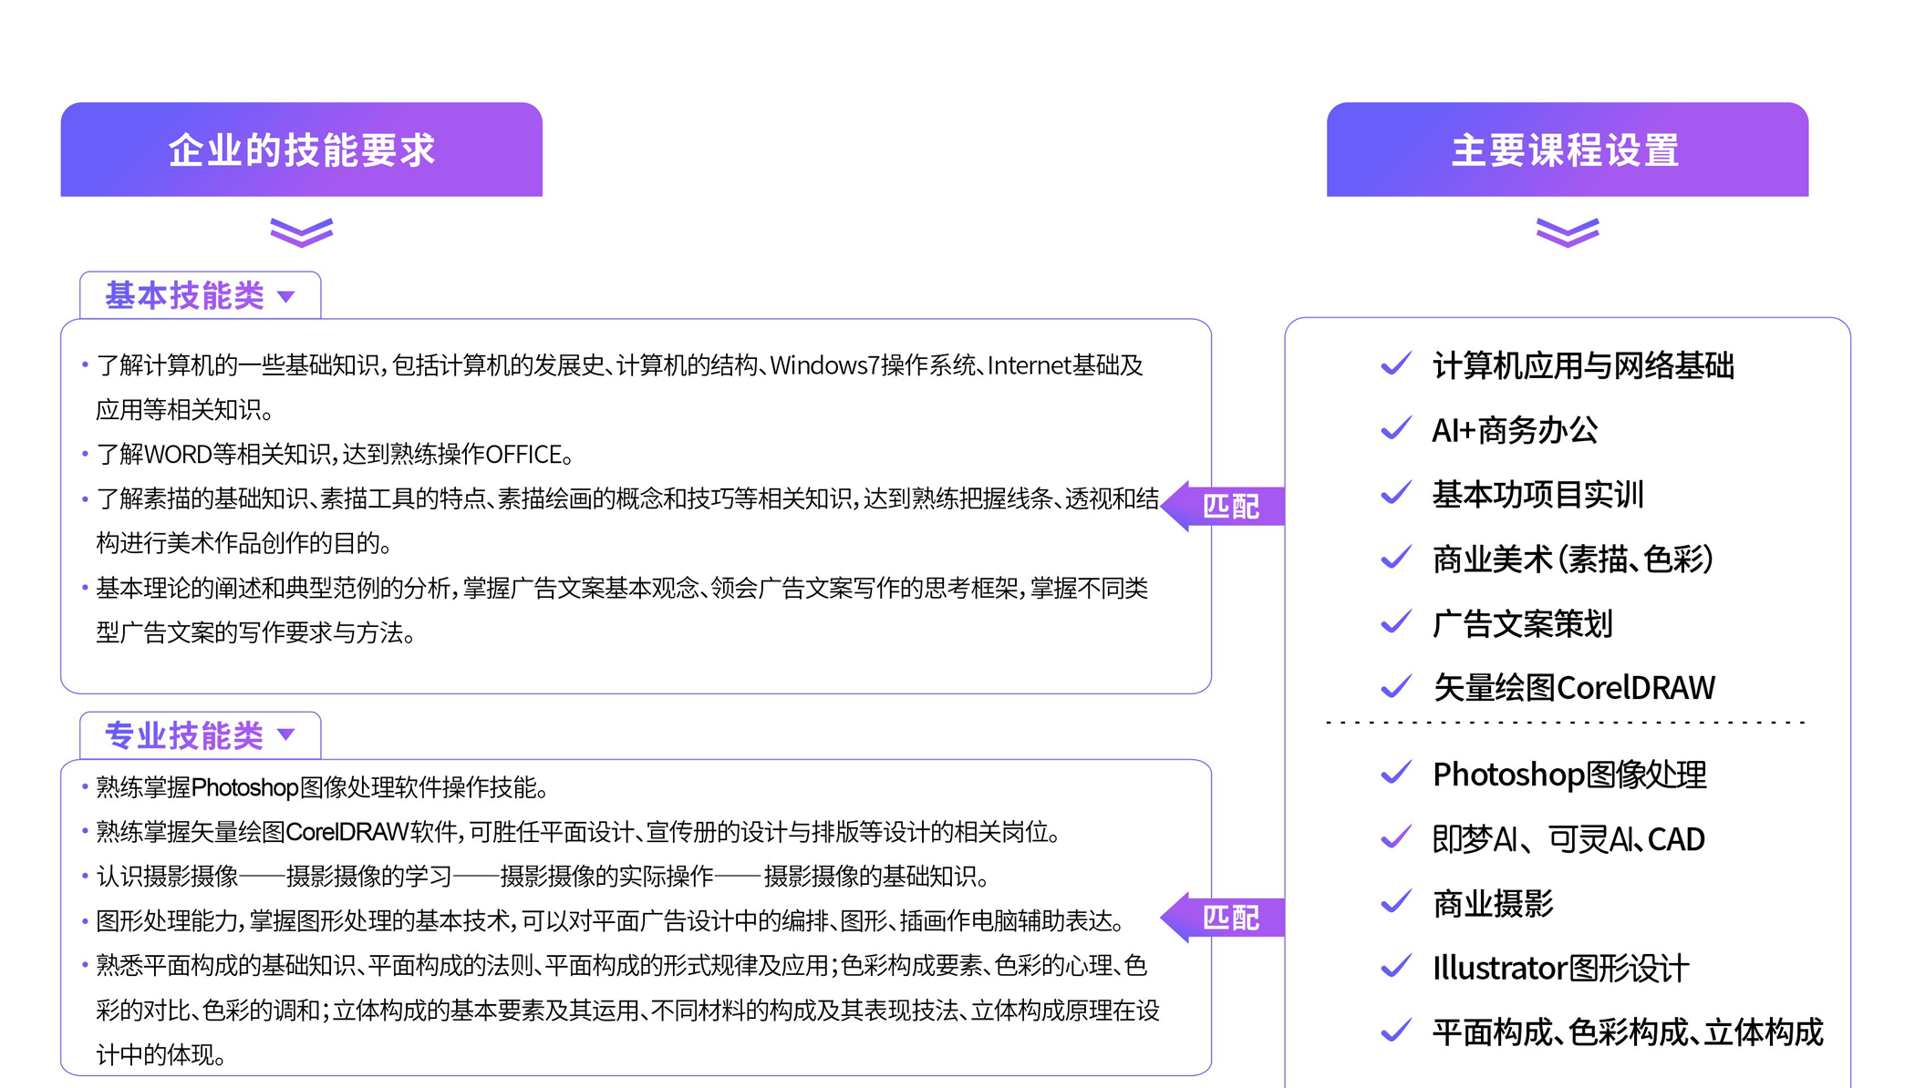Click checkmark icon beside 广告文案策划

click(x=1396, y=623)
